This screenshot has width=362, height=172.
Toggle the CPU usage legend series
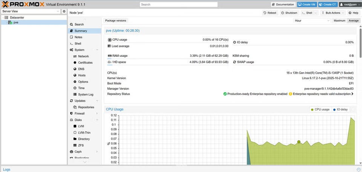320,110
